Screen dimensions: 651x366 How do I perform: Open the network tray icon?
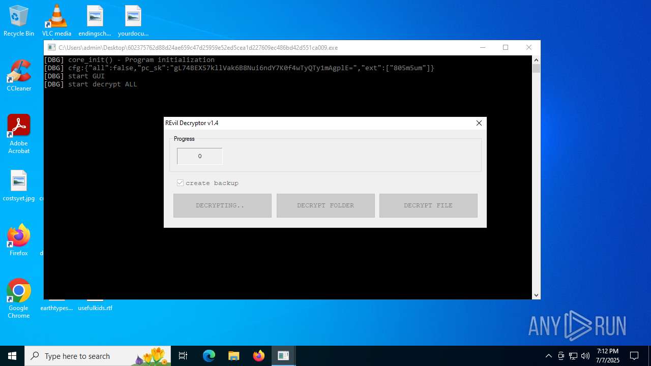[573, 356]
